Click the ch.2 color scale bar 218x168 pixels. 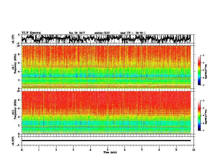coord(199,116)
